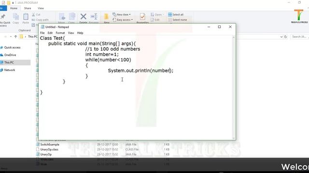
Task: Click the Tech Talk Tricks logo
Action: (299, 16)
